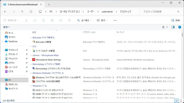Click the Rename toolbar icon

(52, 20)
